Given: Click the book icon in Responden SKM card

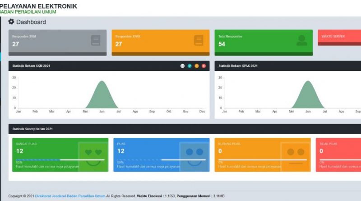Looking at the screenshot, I should tap(95, 41).
